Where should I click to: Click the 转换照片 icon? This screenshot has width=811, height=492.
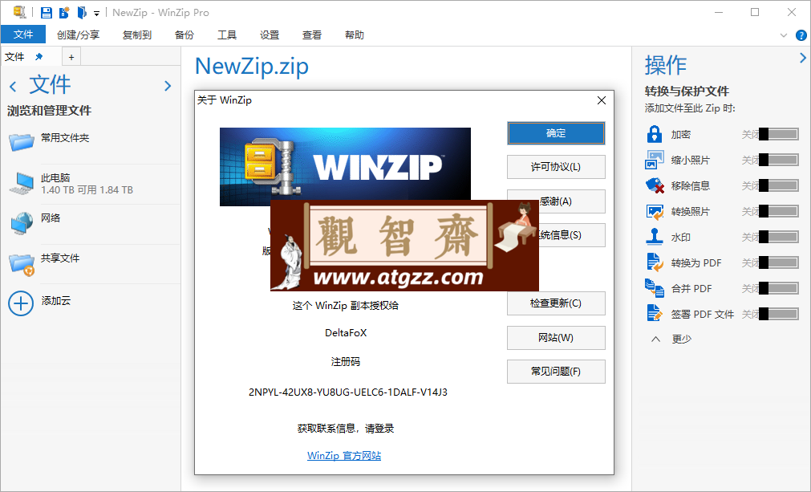pyautogui.click(x=655, y=212)
